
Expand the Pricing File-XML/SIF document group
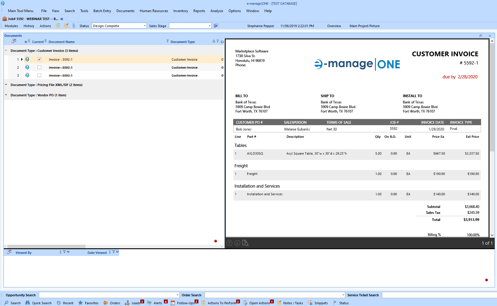point(6,85)
